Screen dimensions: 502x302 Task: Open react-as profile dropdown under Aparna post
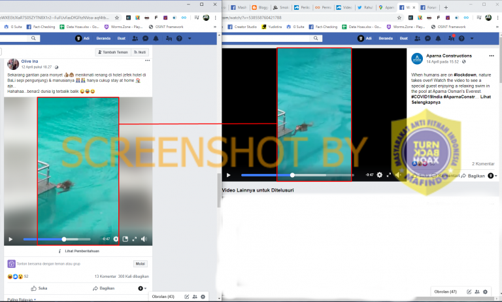(492, 176)
